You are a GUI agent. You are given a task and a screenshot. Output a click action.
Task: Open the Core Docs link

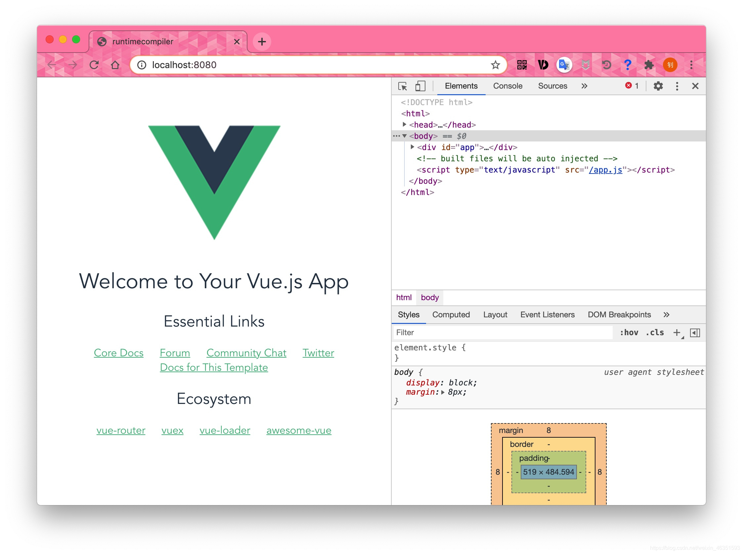coord(118,353)
